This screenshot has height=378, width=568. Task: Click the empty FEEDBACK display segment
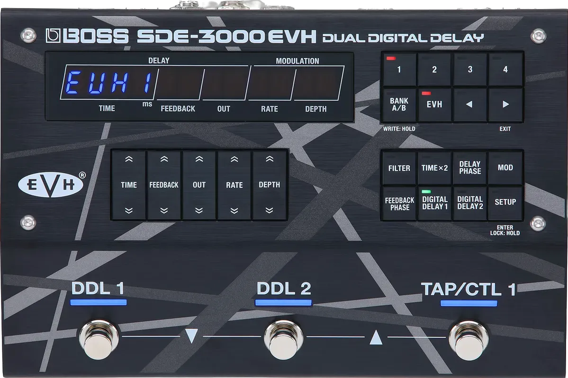pyautogui.click(x=180, y=83)
